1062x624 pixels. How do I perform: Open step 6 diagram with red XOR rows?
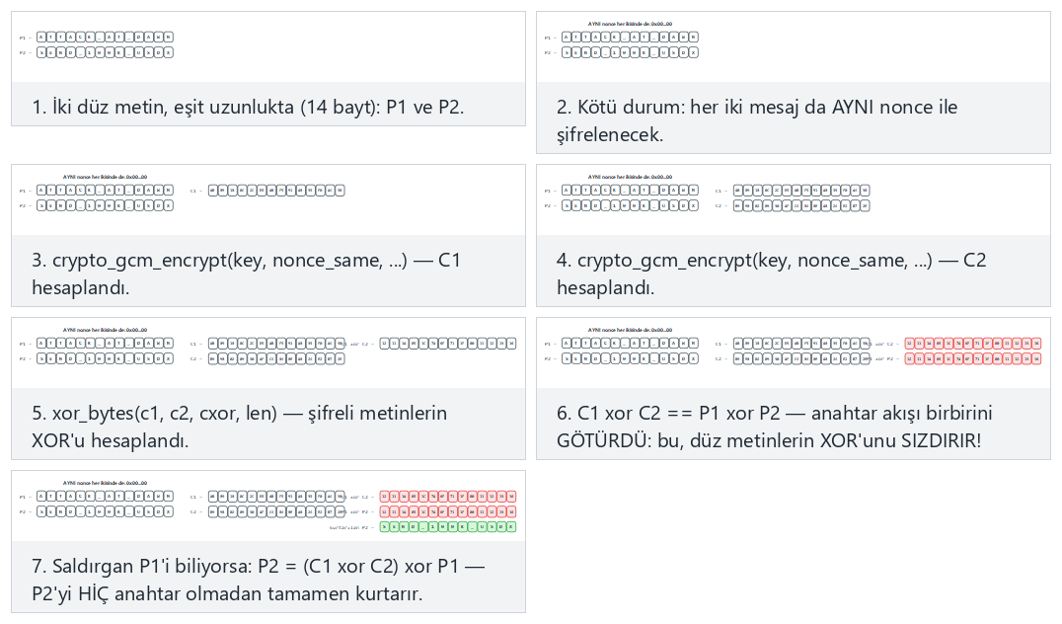794,353
